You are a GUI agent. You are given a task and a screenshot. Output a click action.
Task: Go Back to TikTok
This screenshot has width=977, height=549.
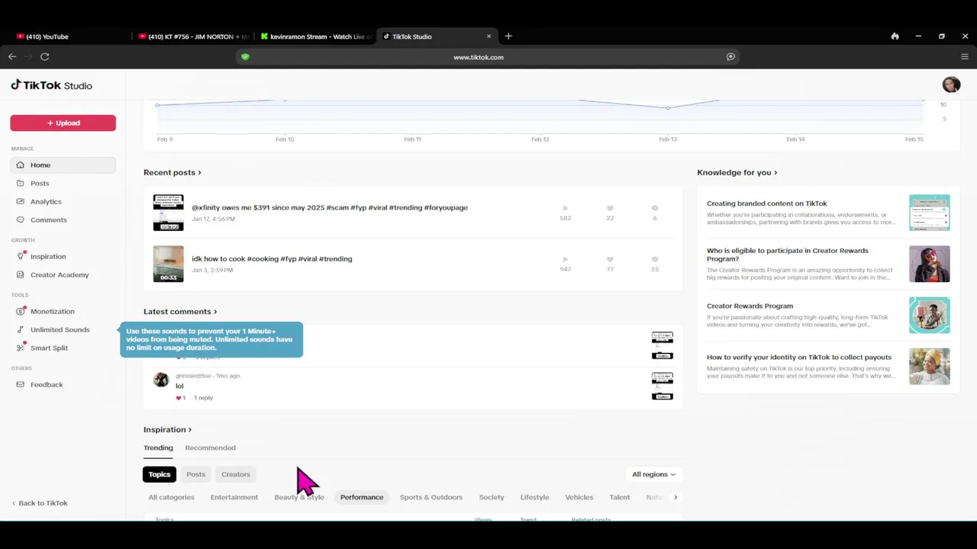point(40,503)
